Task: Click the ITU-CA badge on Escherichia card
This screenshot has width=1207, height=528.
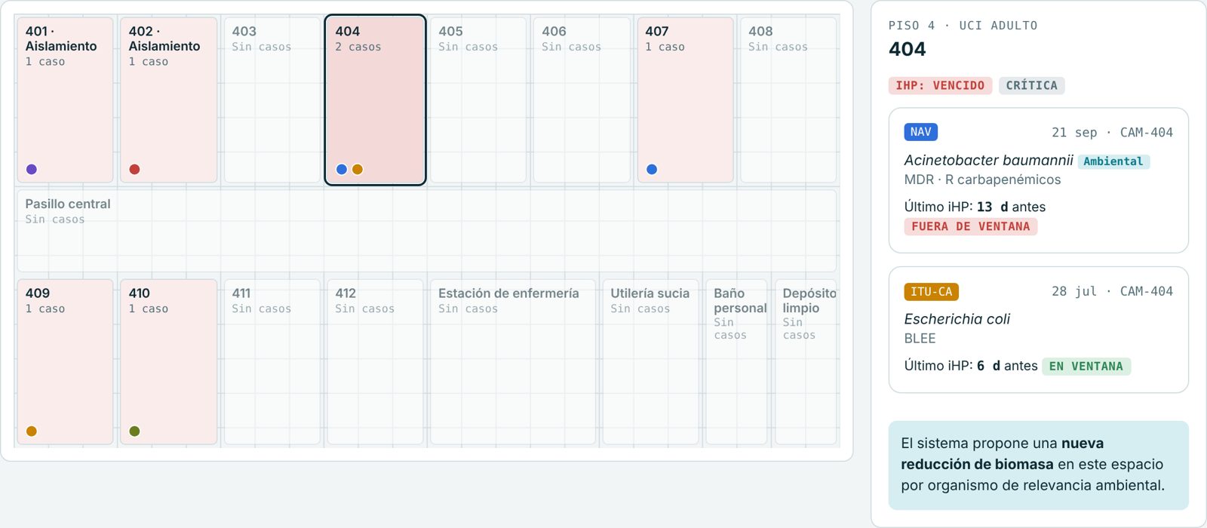Action: 931,291
